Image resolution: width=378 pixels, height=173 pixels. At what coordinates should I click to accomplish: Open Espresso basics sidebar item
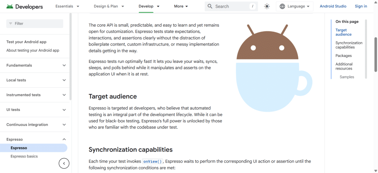[24, 156]
